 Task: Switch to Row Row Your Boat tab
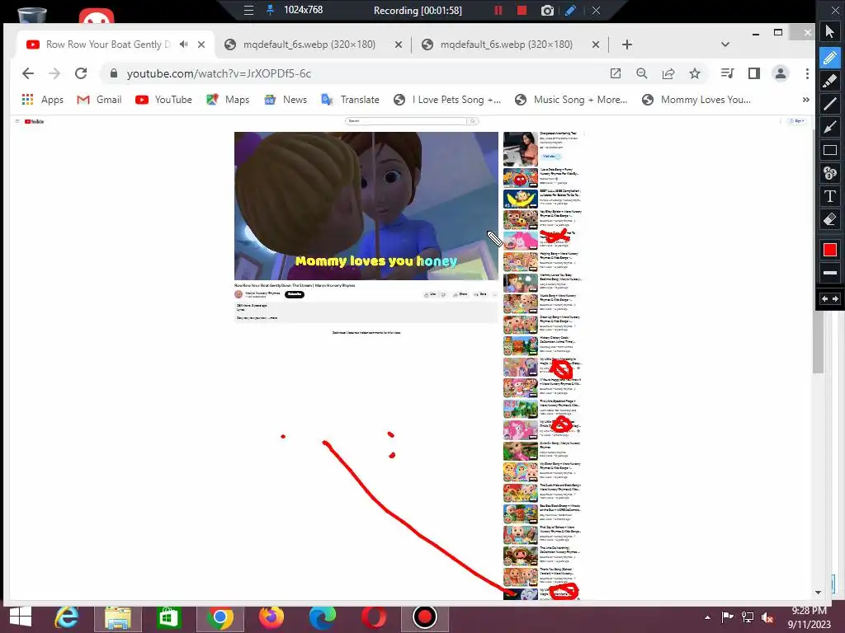(x=108, y=45)
